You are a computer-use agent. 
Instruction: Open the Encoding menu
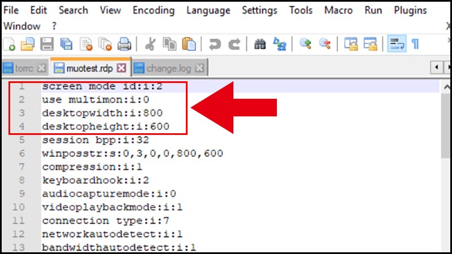coord(153,10)
